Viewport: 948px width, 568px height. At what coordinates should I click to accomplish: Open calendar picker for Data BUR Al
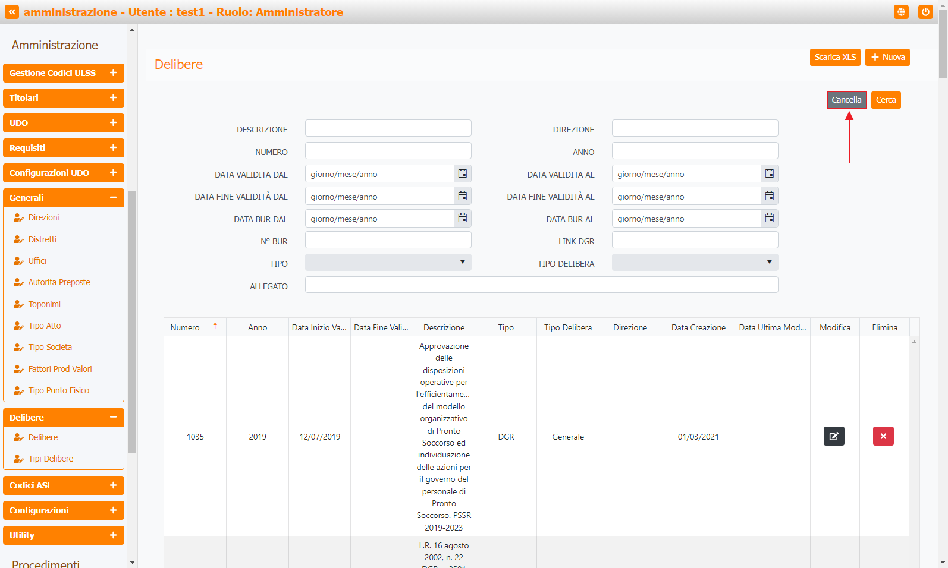(x=769, y=219)
